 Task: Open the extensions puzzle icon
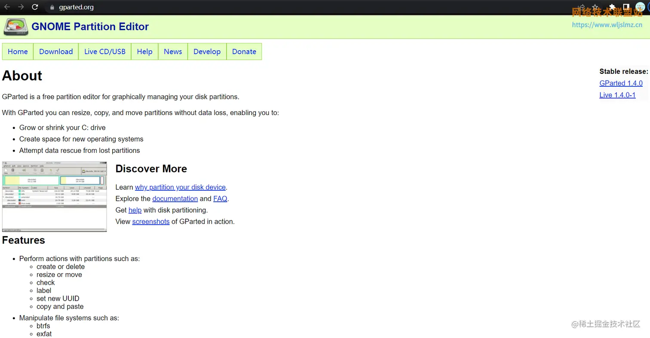[x=612, y=7]
